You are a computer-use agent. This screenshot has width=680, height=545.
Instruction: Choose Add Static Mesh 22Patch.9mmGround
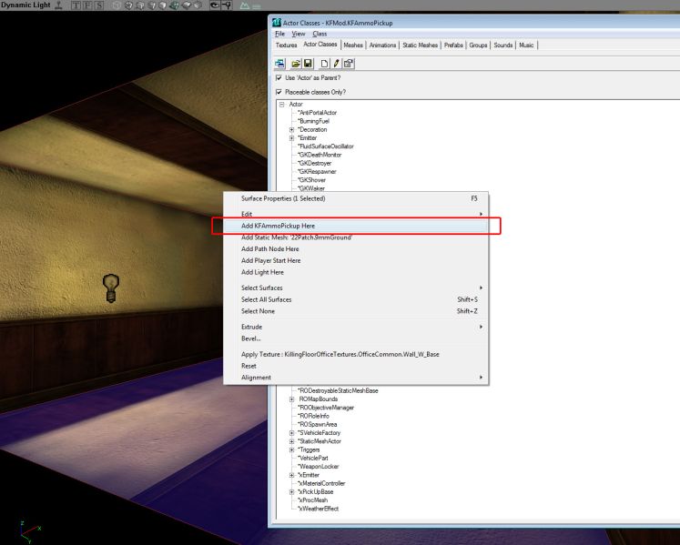pyautogui.click(x=356, y=237)
